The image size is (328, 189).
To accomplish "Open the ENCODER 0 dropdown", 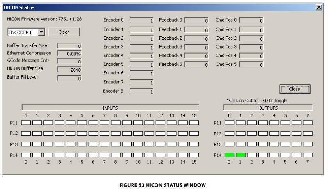I will click(x=41, y=32).
